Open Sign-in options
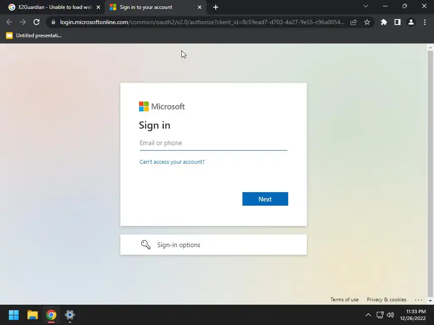This screenshot has width=434, height=325. [x=214, y=245]
